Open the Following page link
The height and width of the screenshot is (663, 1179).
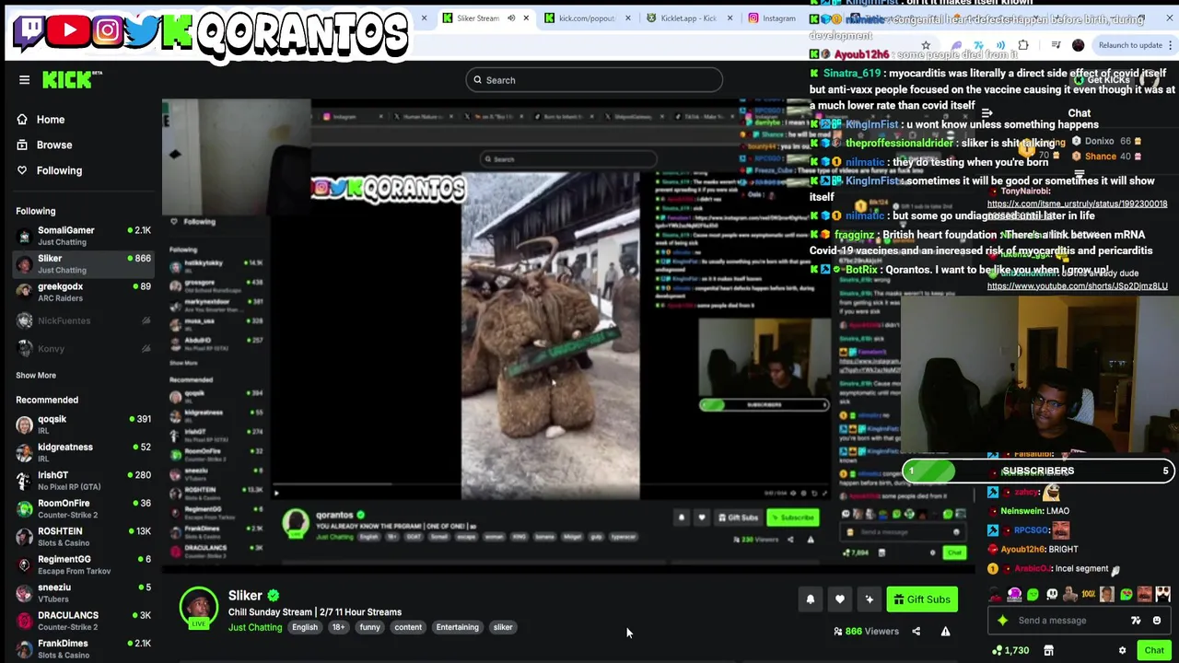pyautogui.click(x=59, y=170)
